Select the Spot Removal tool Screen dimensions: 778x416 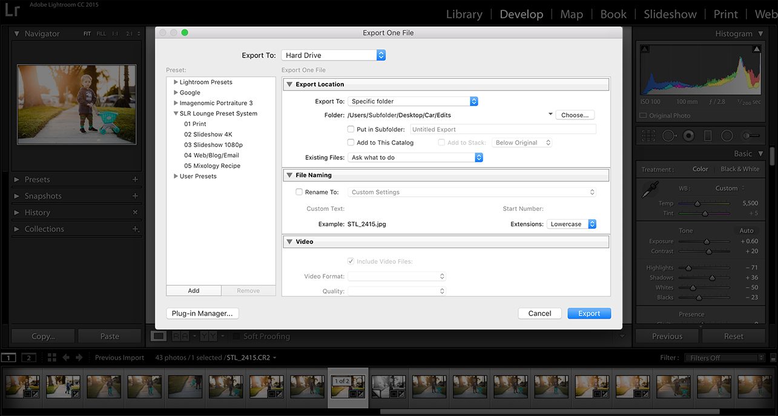click(668, 135)
